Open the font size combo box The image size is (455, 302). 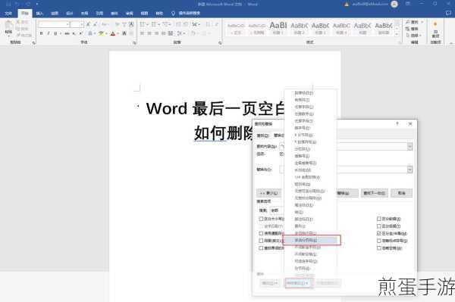coord(77,24)
